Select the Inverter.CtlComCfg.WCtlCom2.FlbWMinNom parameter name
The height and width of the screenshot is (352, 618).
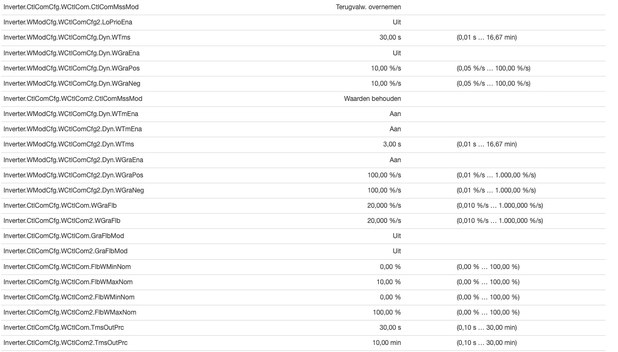point(68,297)
